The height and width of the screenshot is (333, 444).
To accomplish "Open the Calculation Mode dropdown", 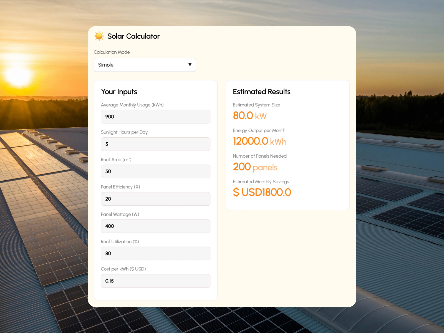I will pos(145,65).
